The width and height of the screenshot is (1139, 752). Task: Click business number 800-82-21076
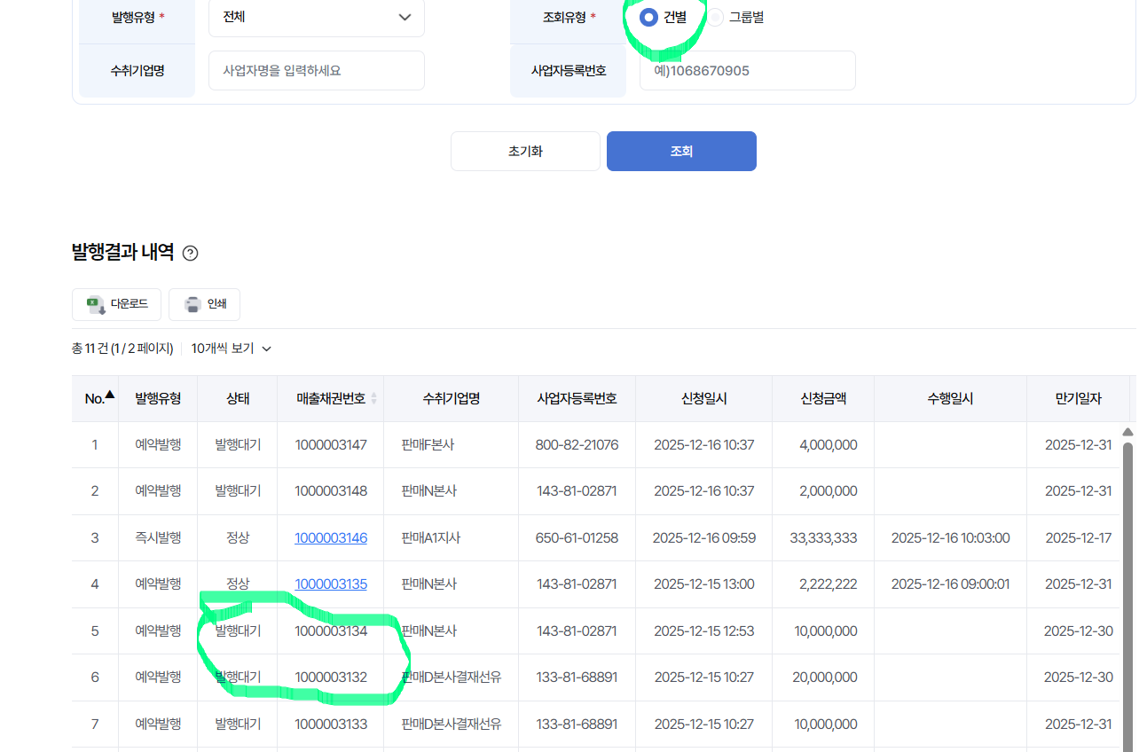(577, 444)
